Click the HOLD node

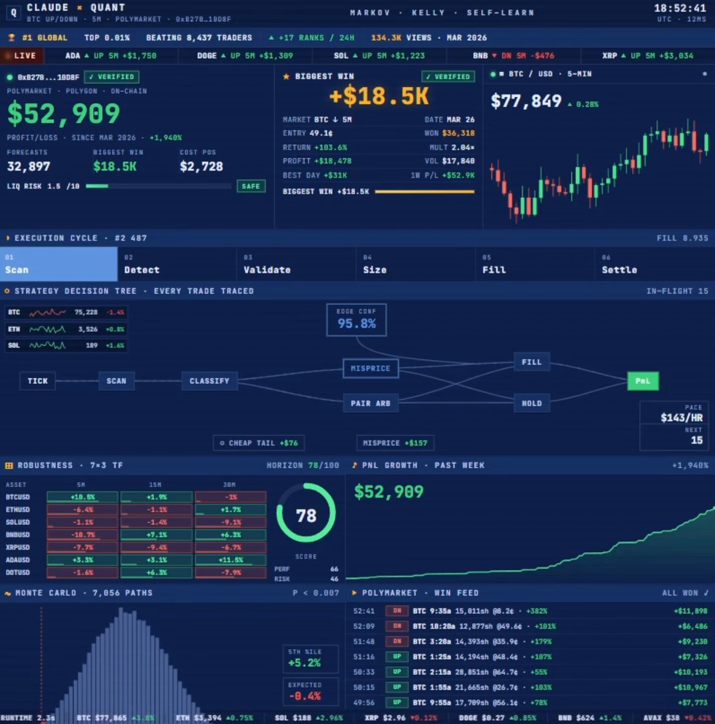pyautogui.click(x=532, y=403)
